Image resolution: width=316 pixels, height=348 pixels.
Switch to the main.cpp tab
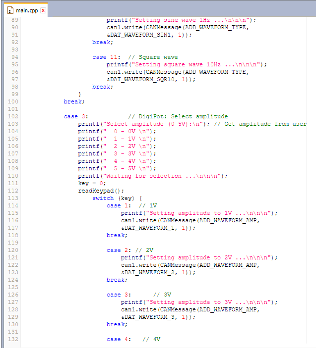27,10
